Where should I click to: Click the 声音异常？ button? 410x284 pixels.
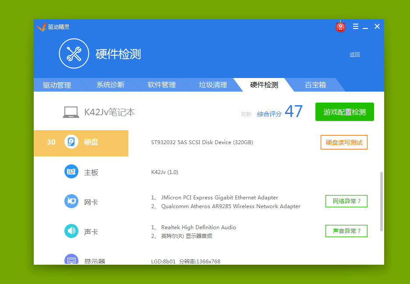346,231
